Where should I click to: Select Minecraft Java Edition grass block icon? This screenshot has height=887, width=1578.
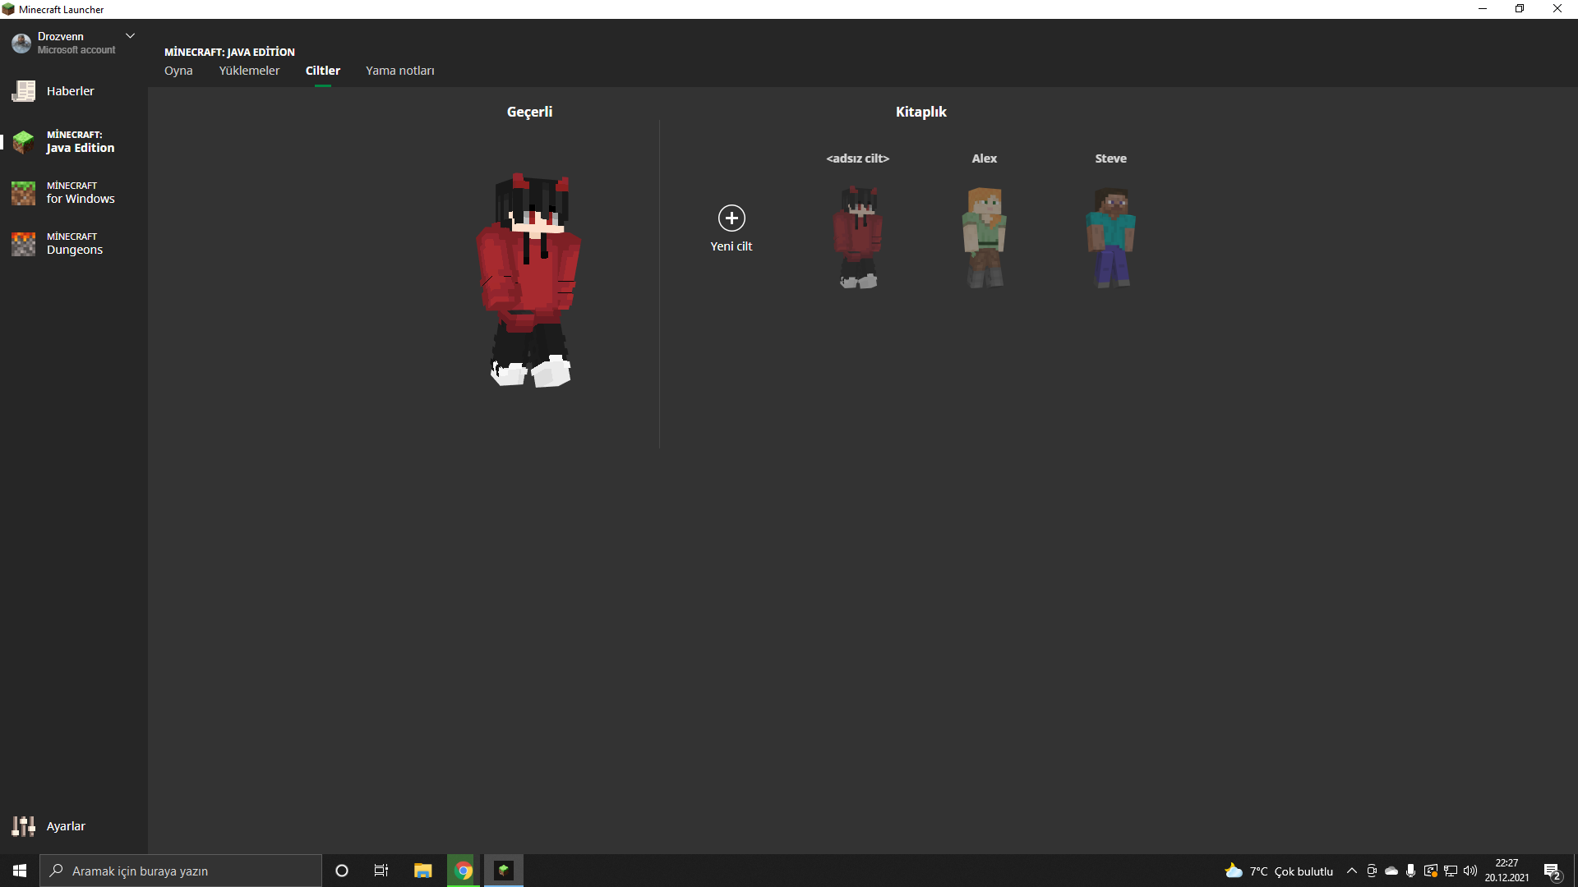(23, 142)
